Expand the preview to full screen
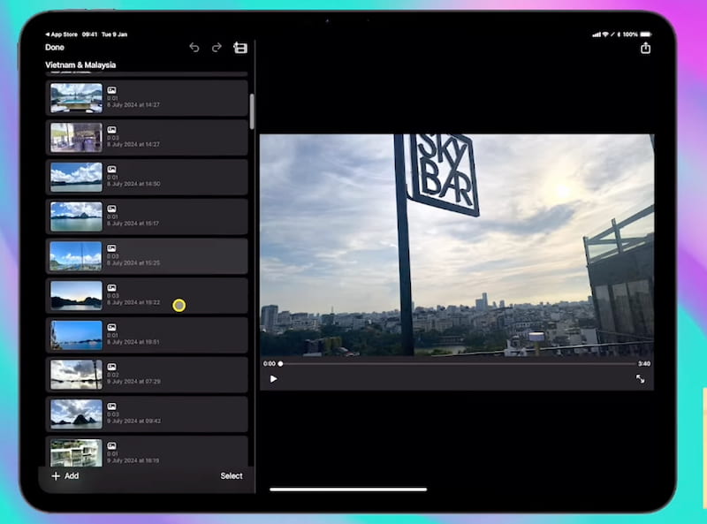The height and width of the screenshot is (524, 707). pyautogui.click(x=640, y=379)
